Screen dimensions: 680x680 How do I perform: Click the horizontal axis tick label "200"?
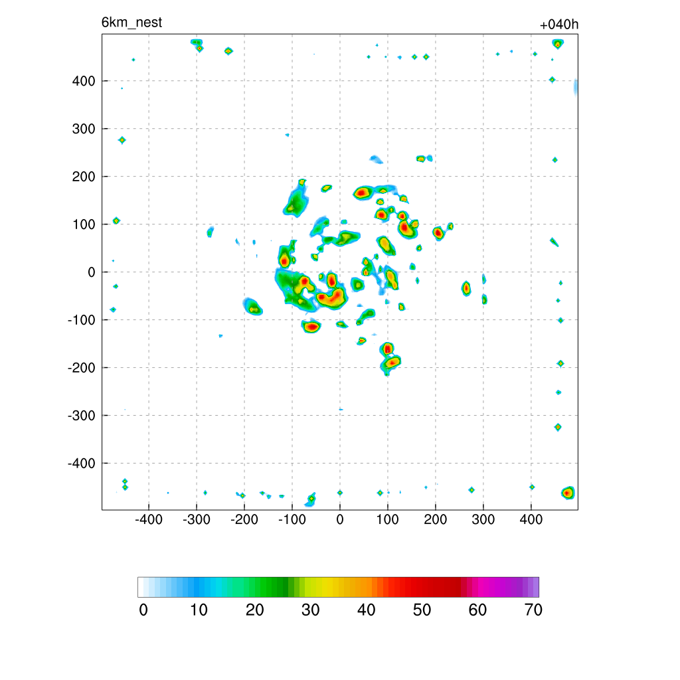(x=436, y=519)
